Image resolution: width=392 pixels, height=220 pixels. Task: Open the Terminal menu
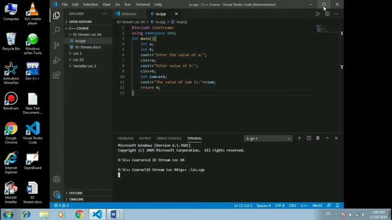143,4
